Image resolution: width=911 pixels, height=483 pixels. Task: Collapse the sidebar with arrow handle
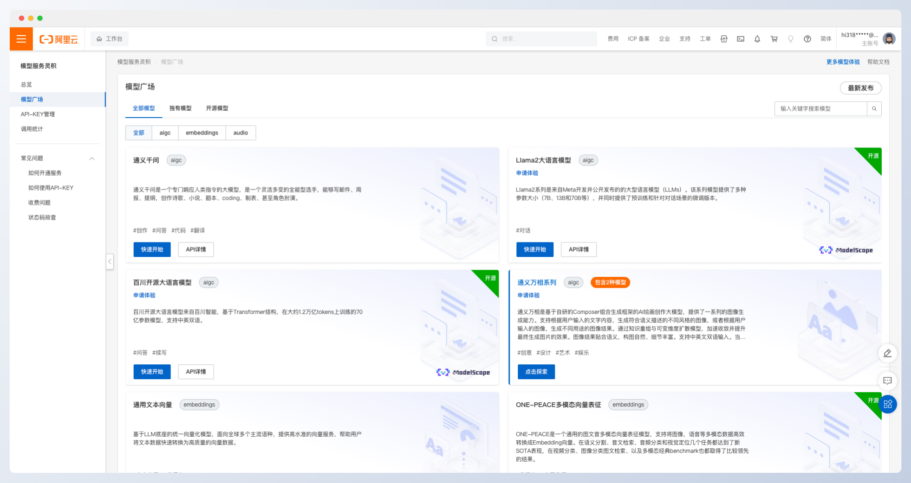[110, 261]
